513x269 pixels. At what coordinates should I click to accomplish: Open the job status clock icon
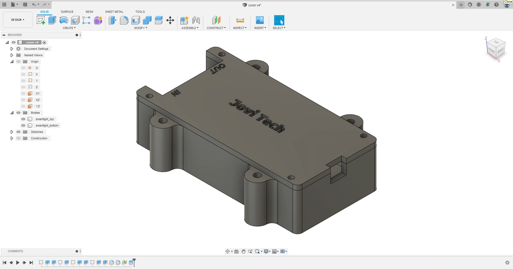point(479,5)
